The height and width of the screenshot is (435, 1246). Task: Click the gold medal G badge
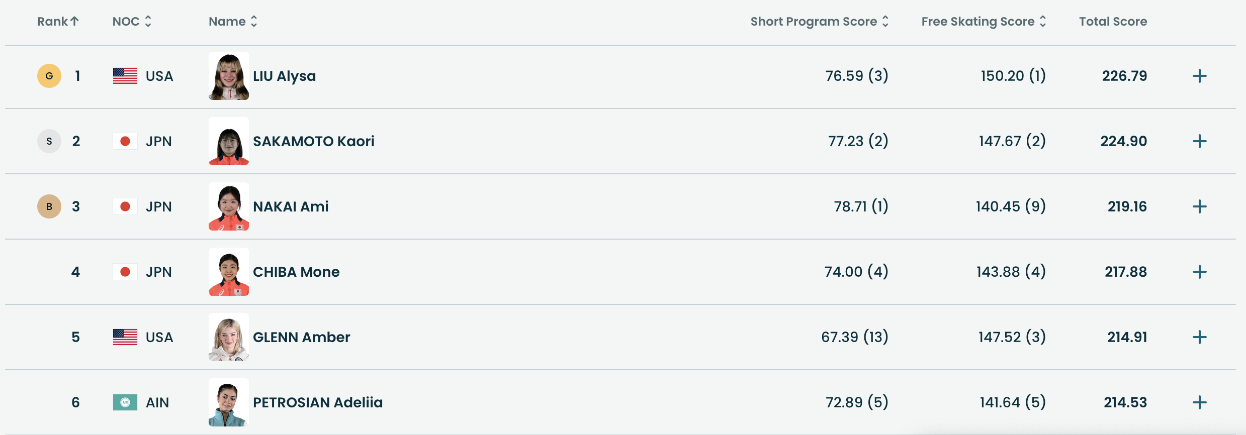(49, 76)
